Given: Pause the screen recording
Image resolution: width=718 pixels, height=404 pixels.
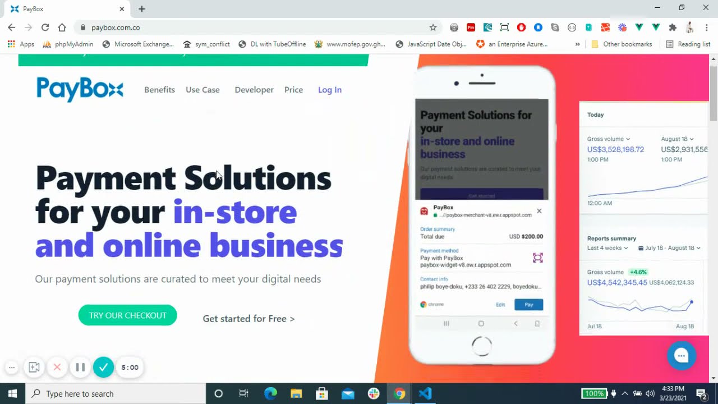Looking at the screenshot, I should (80, 368).
